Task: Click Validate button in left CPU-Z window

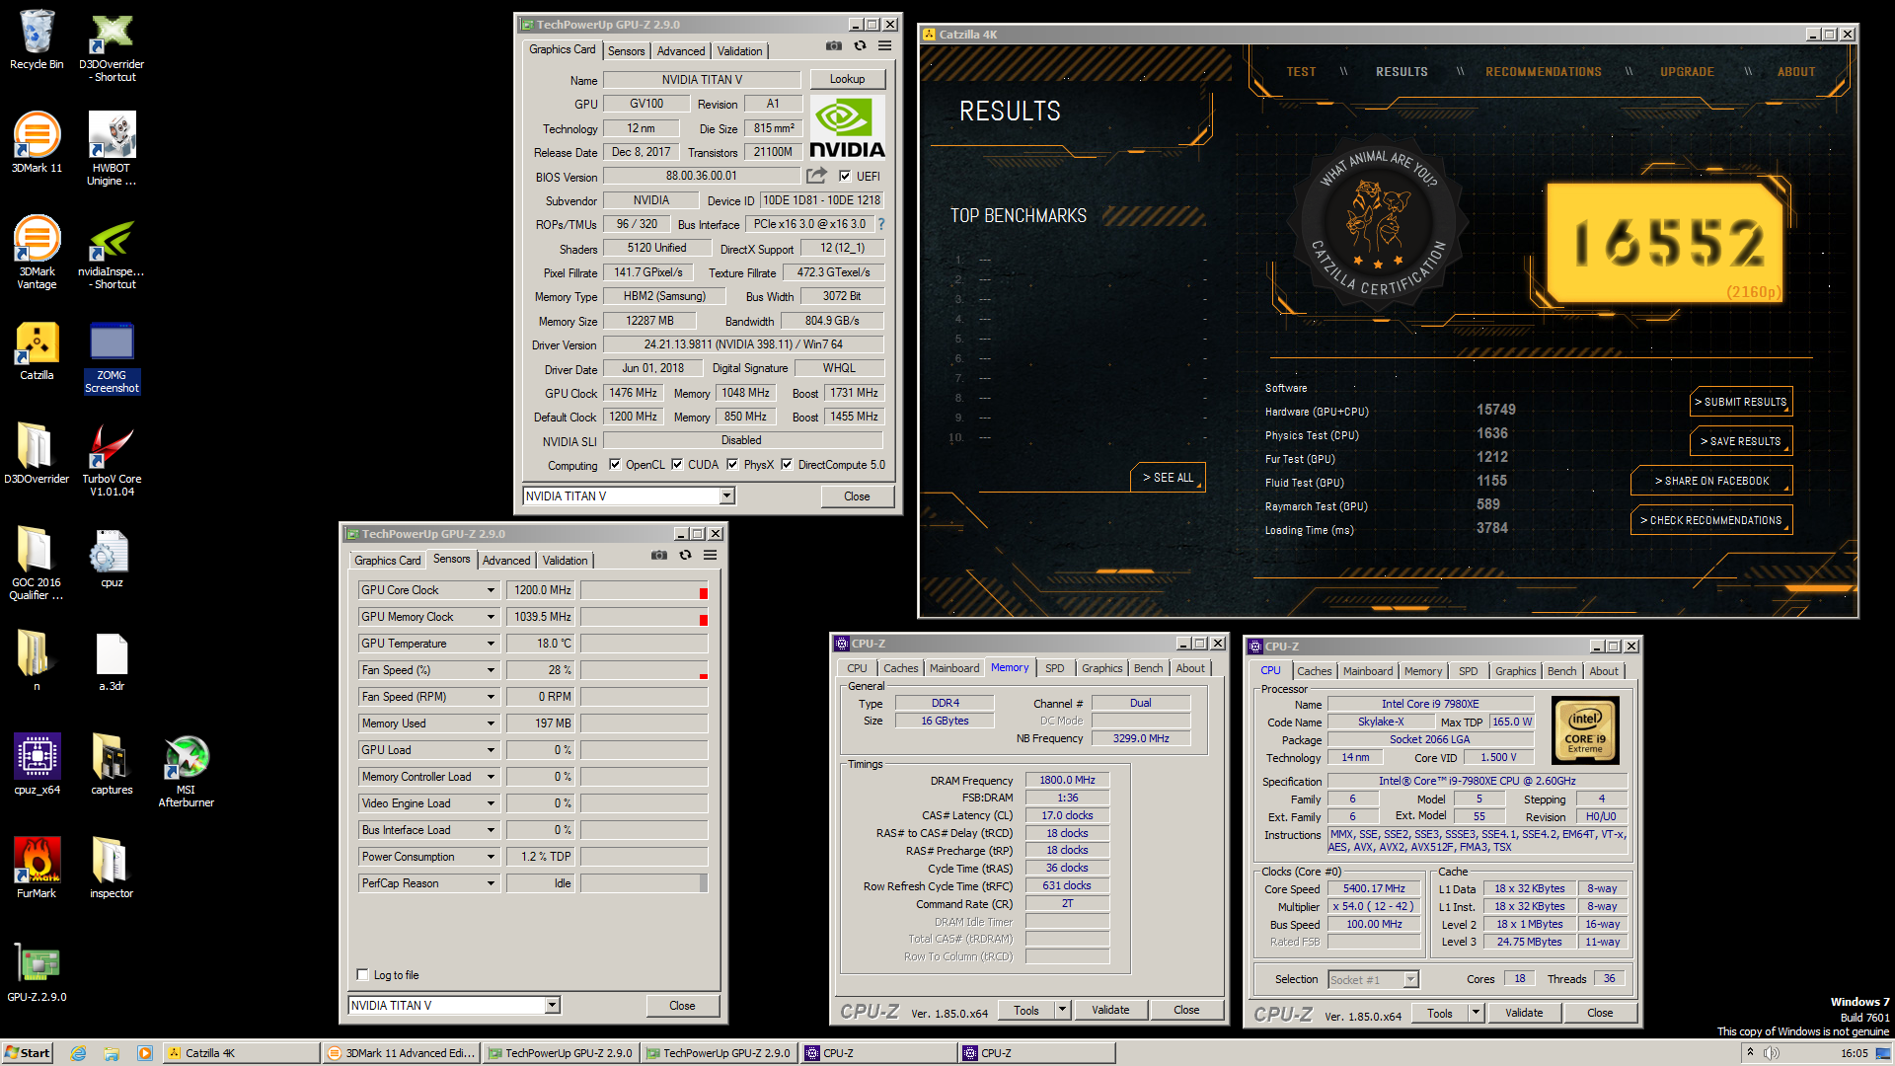Action: pos(1110,1010)
